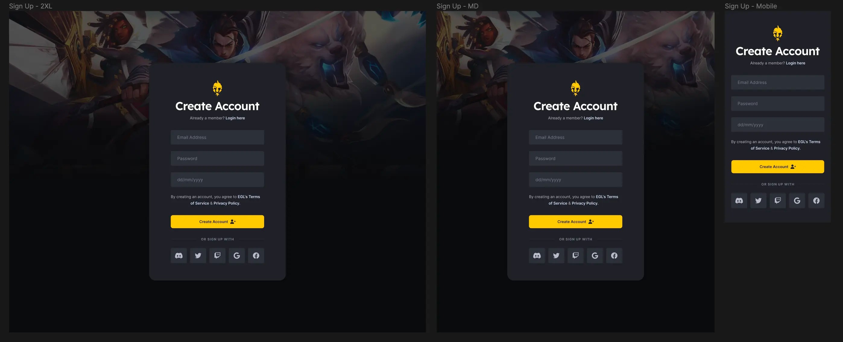Click the Twitch icon in the Mobile form
Screen dimensions: 843x342
pyautogui.click(x=778, y=200)
